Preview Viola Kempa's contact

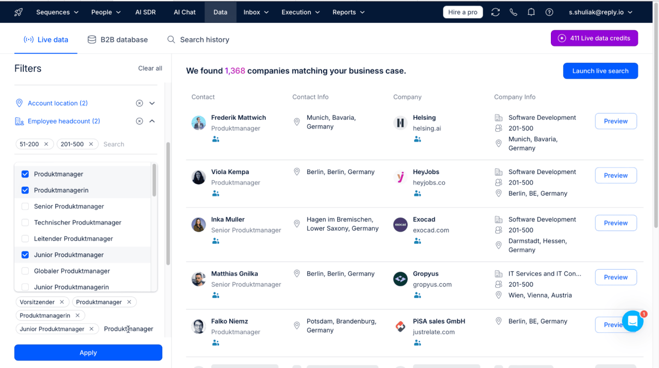click(x=616, y=175)
